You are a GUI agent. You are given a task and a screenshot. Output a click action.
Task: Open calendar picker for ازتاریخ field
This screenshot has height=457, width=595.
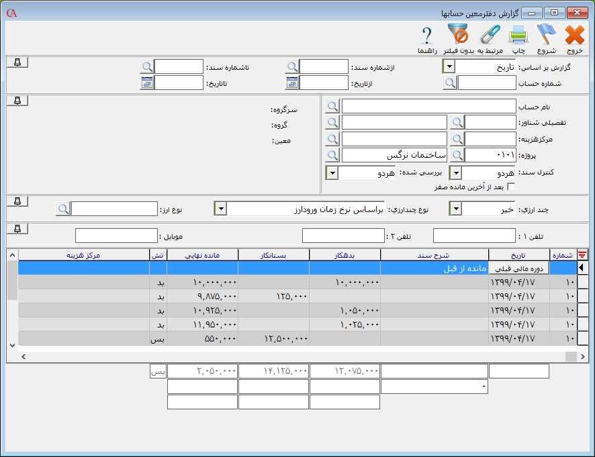[x=292, y=83]
